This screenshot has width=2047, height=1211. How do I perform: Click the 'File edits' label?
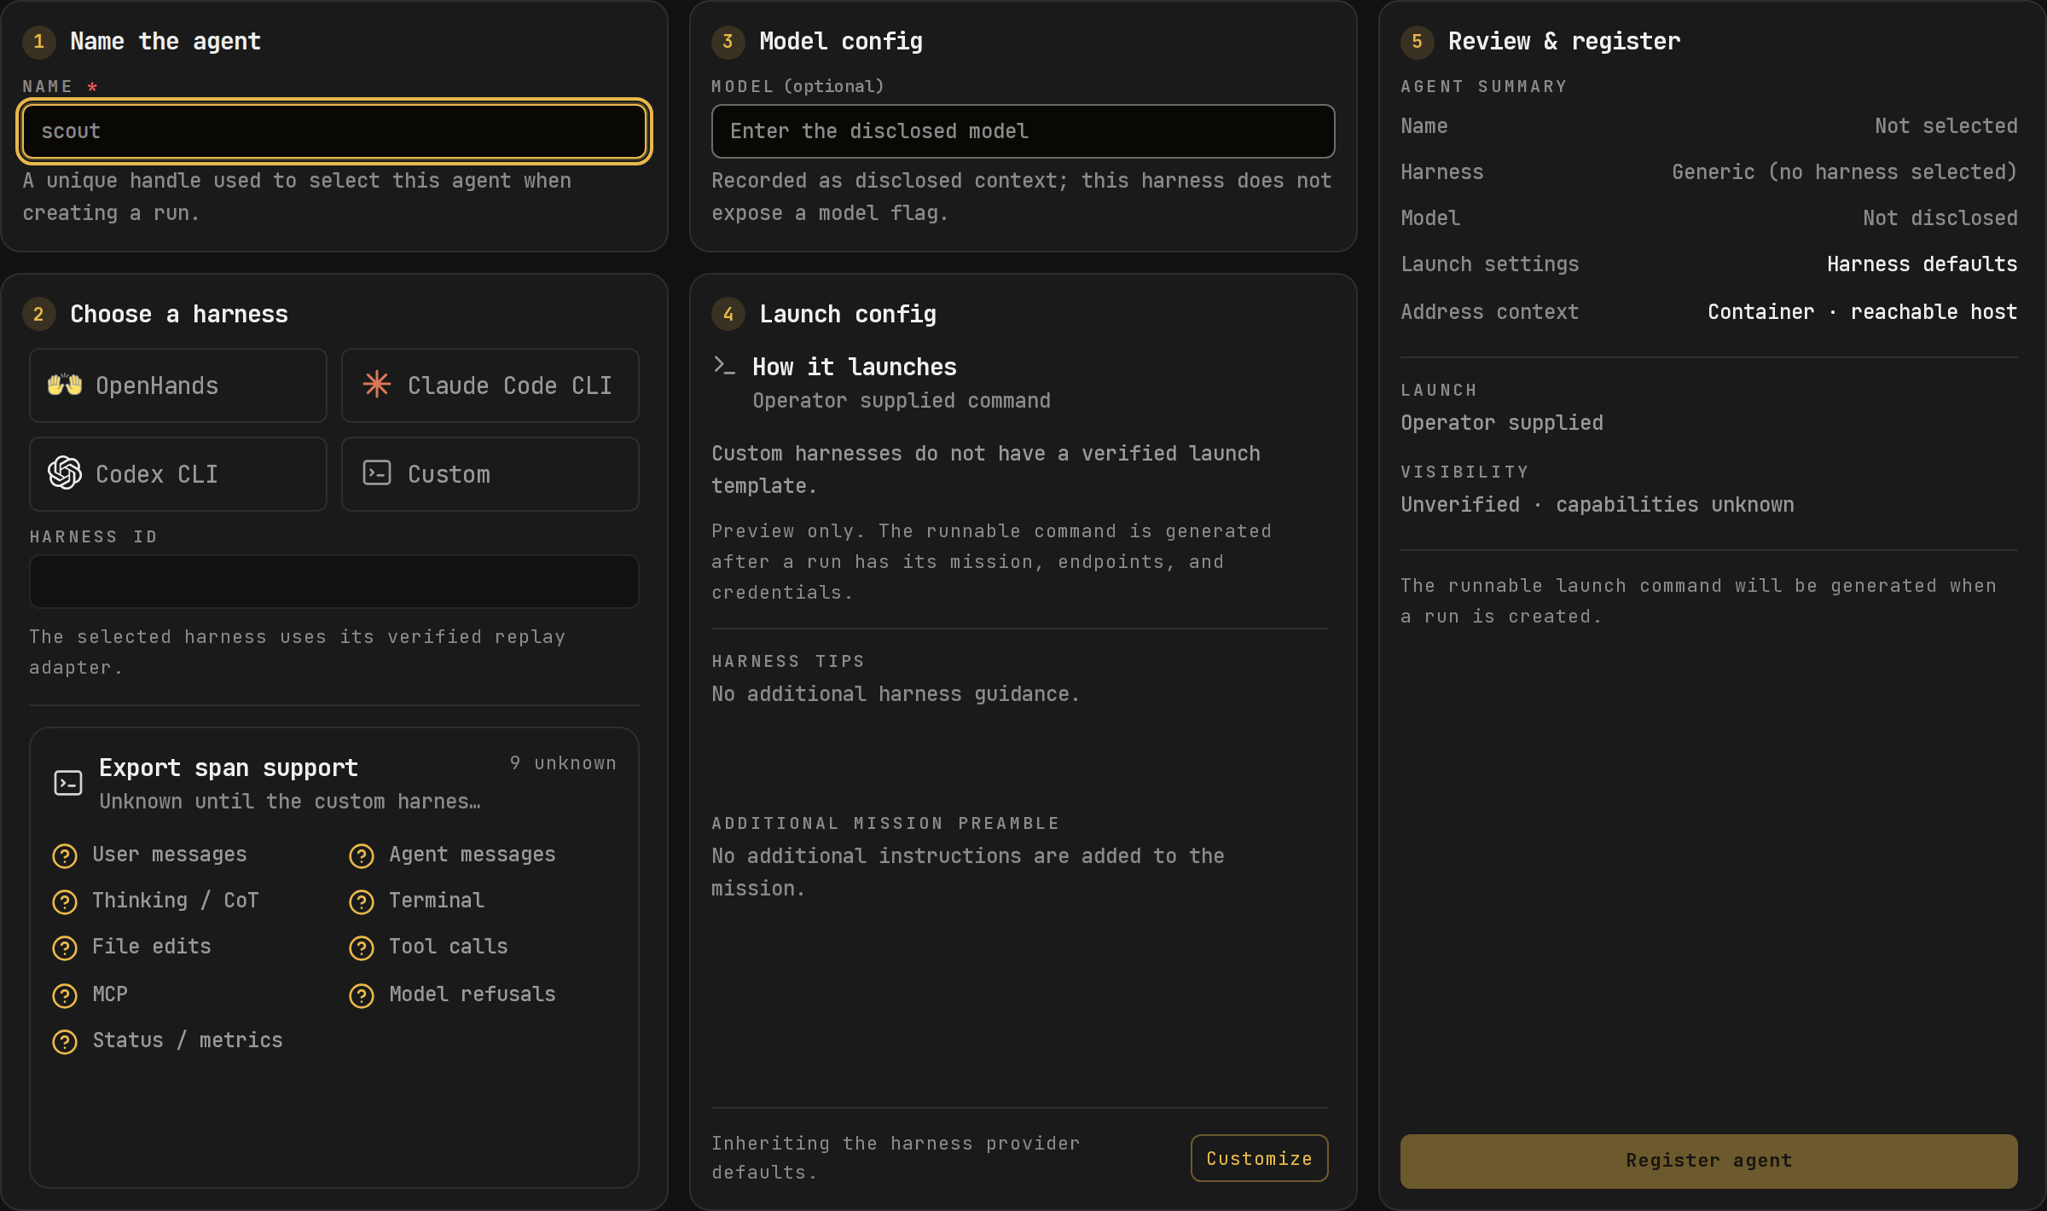click(152, 947)
